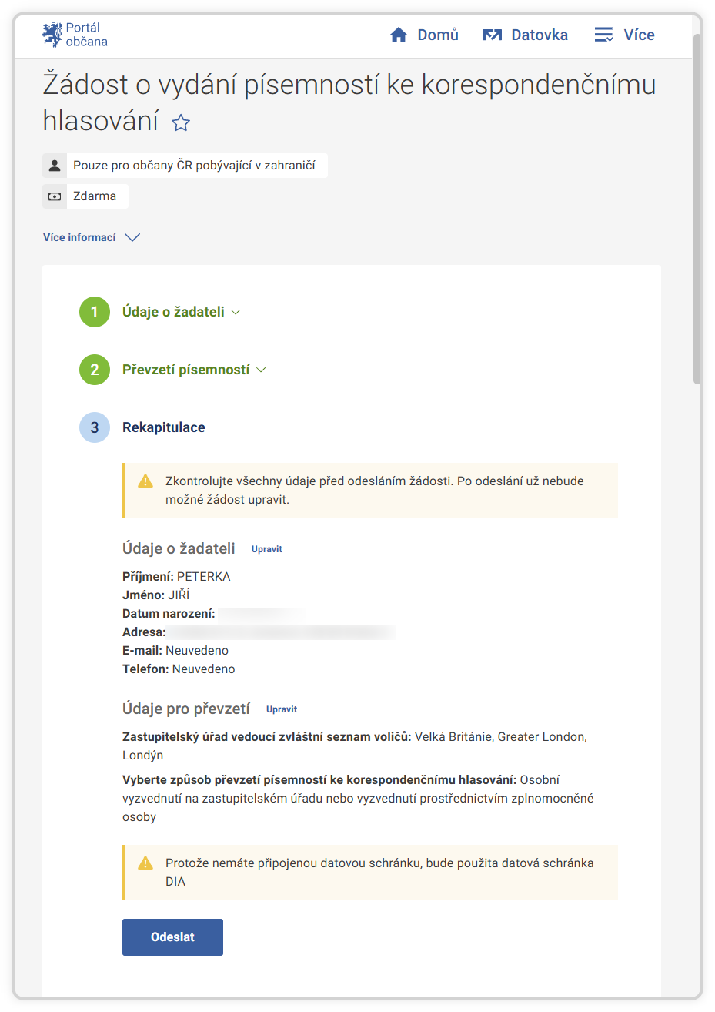Click Upravit next to Údaje pro převzetí
715x1012 pixels.
pos(281,709)
